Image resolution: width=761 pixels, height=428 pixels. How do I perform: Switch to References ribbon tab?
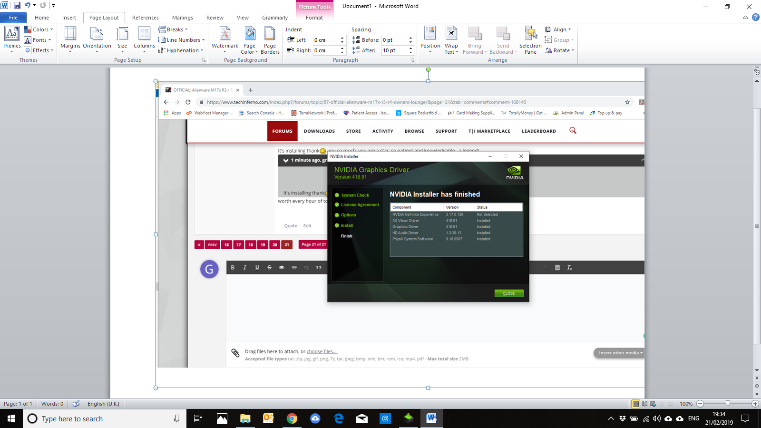pos(146,18)
